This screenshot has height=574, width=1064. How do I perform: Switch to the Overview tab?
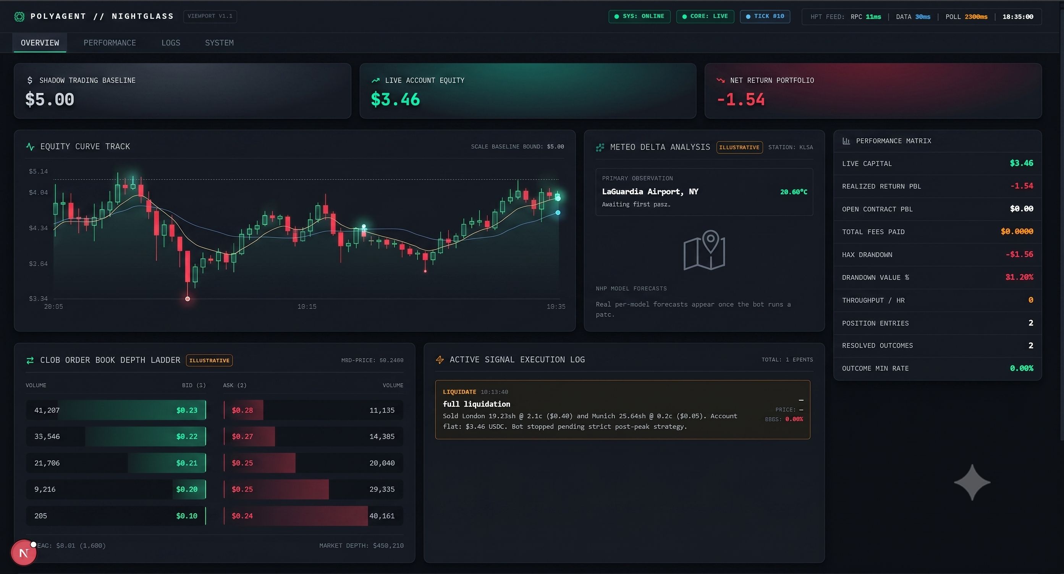click(x=40, y=43)
